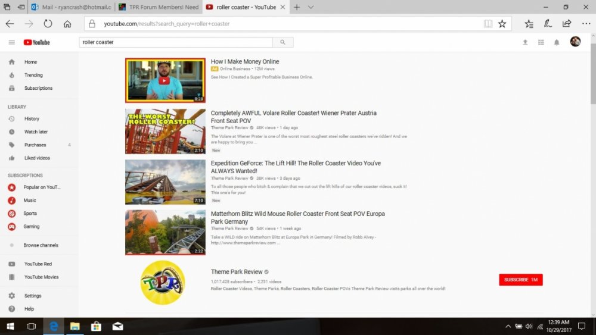Open the volume control tray icon
This screenshot has height=335, width=596.
point(529,326)
